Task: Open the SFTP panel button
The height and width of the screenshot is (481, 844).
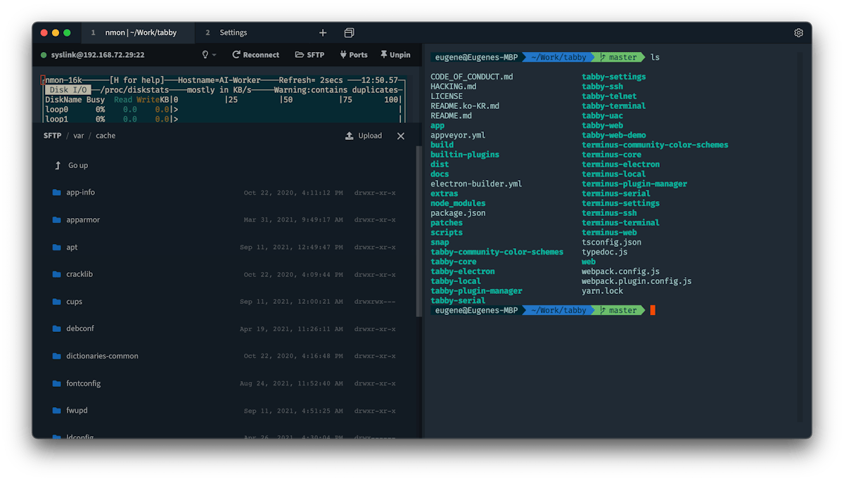Action: (309, 55)
